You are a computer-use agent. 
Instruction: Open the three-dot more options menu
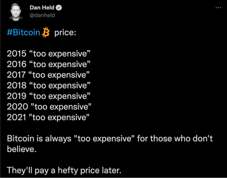pyautogui.click(x=218, y=8)
